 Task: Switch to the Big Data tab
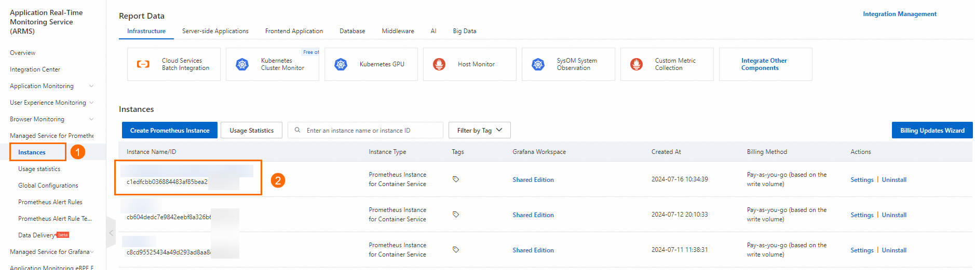pos(465,31)
